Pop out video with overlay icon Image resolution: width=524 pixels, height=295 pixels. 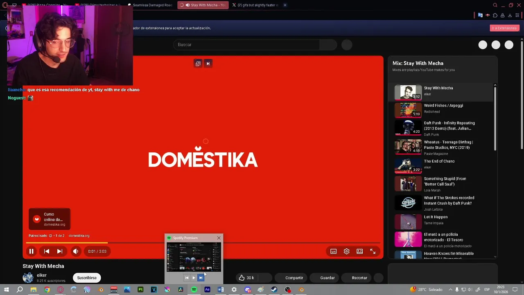tap(198, 64)
